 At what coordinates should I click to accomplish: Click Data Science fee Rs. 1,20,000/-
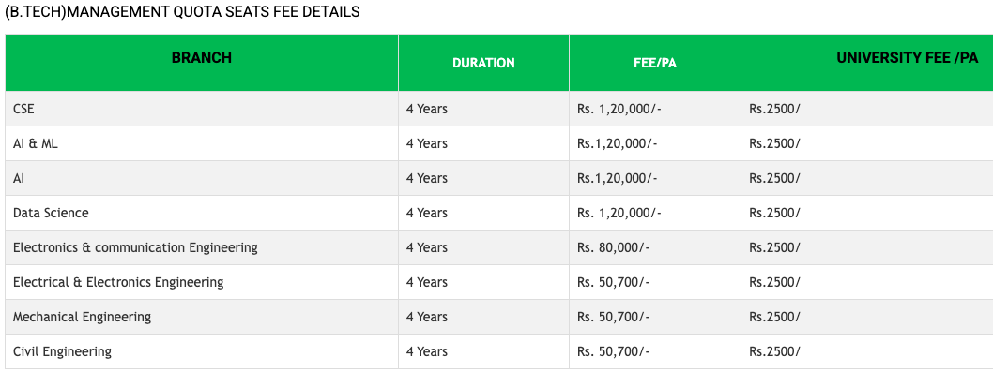point(655,213)
